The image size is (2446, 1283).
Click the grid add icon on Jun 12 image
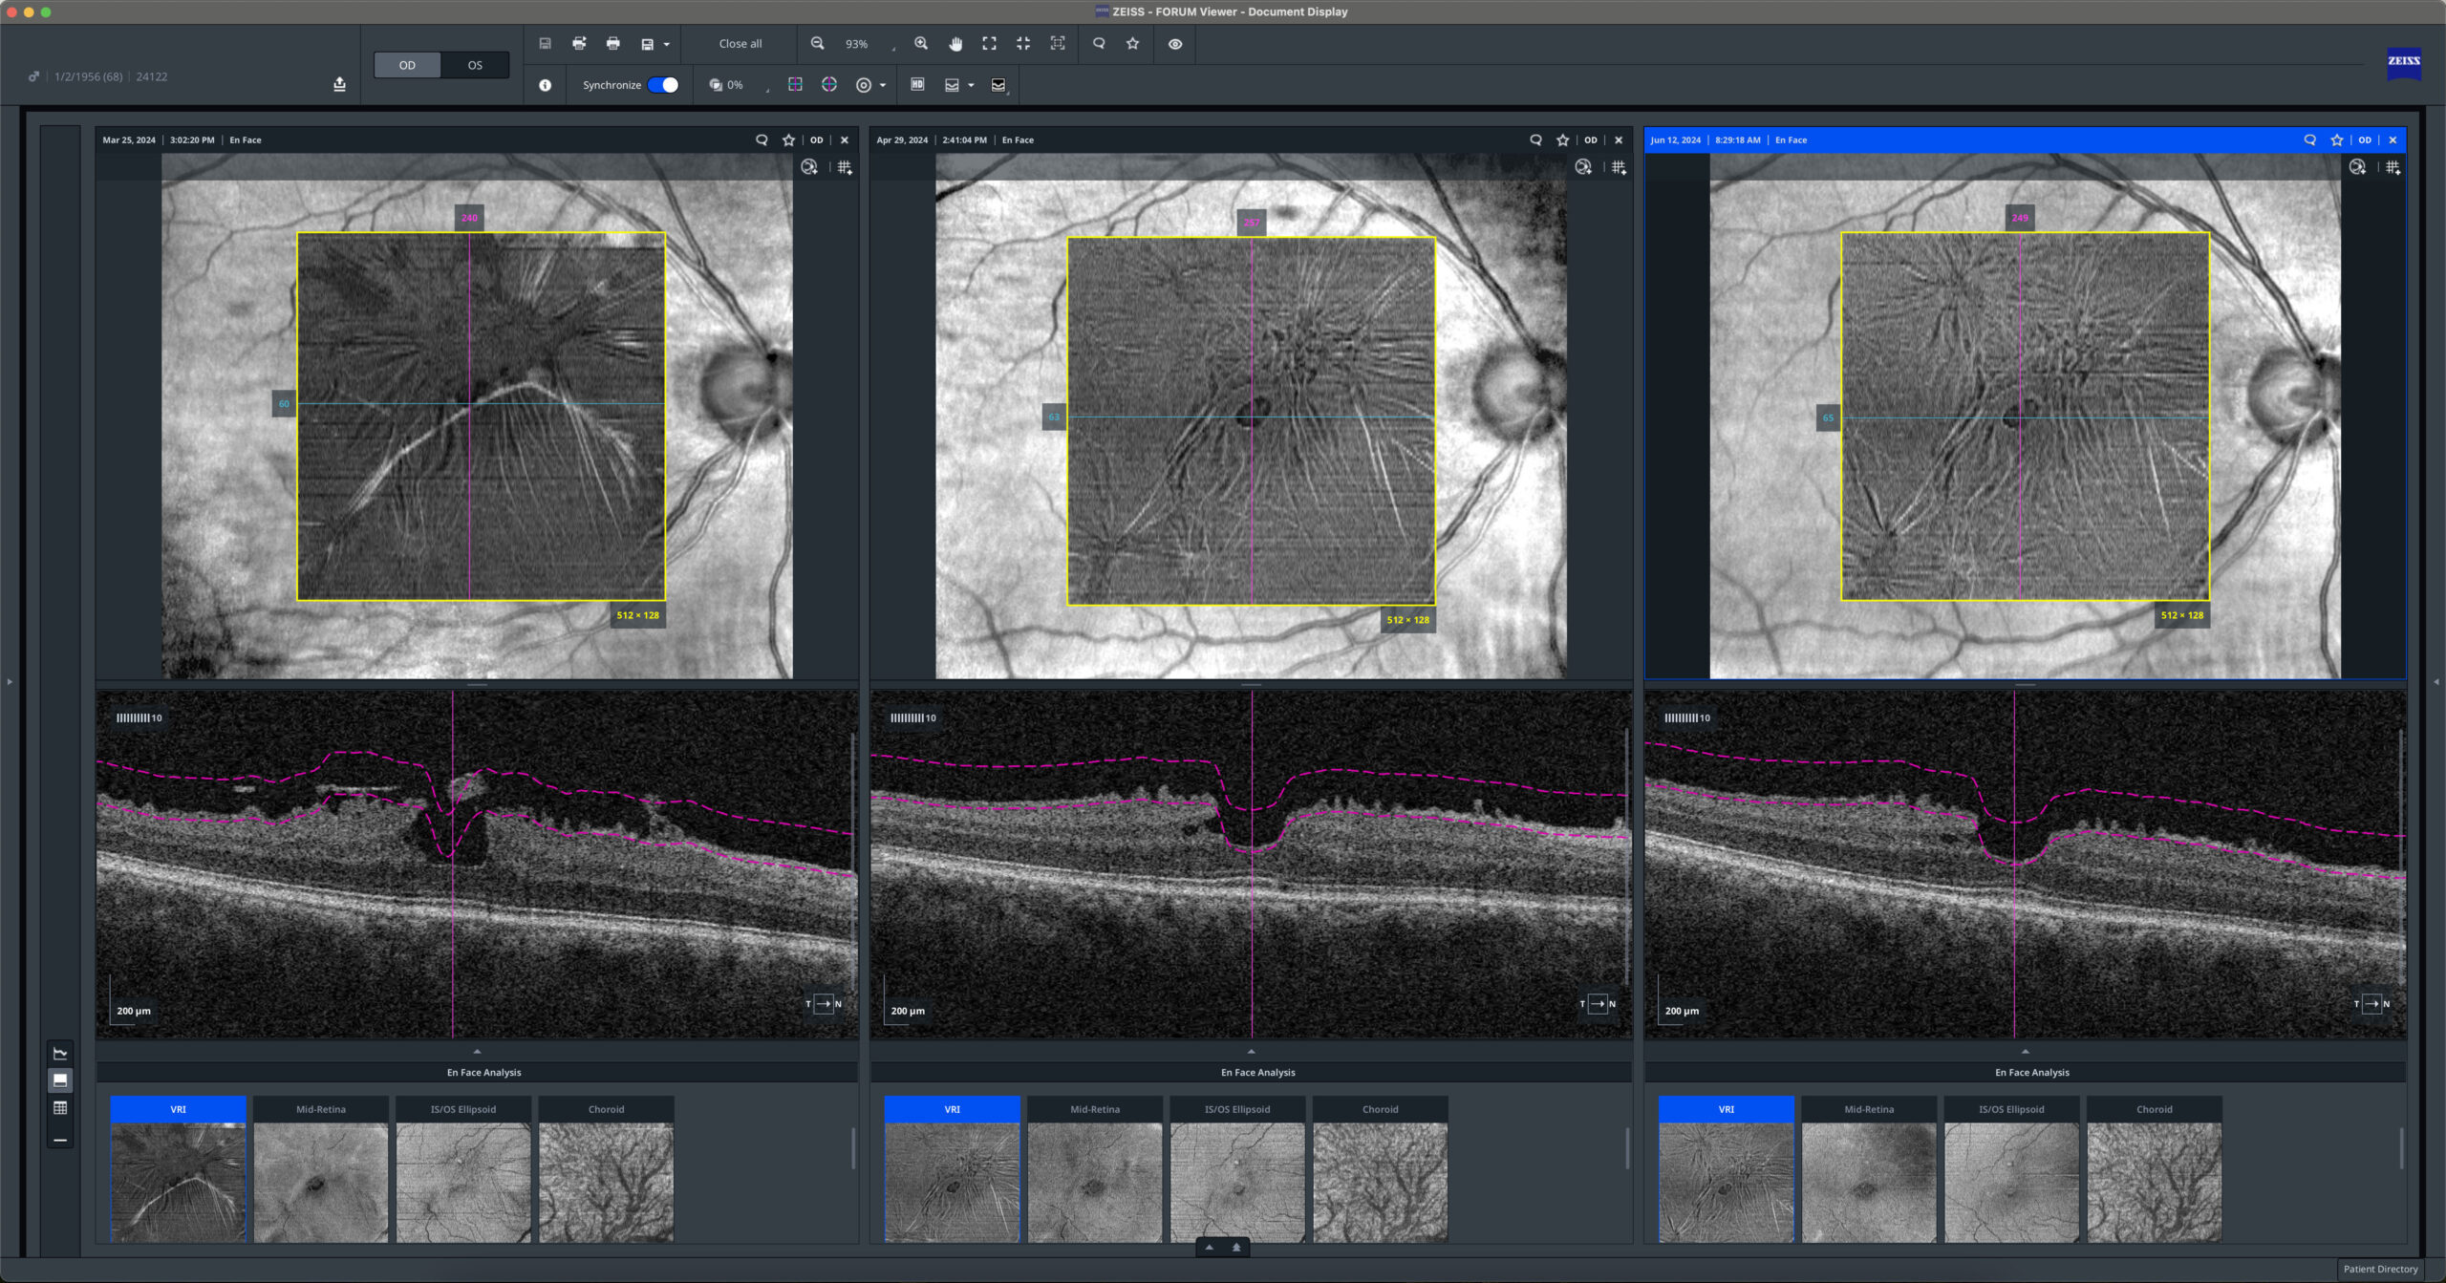coord(2392,167)
